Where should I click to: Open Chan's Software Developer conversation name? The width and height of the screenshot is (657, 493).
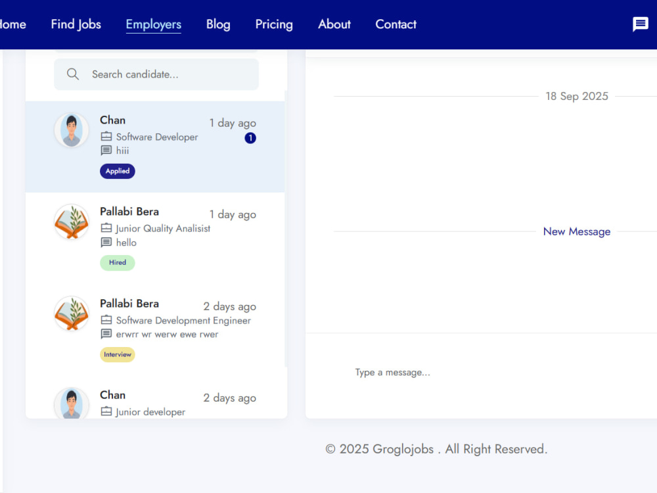pos(113,120)
